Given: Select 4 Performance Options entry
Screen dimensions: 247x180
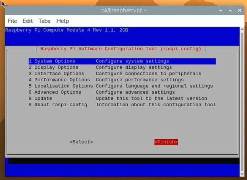Looking at the screenshot, I should 122,80.
